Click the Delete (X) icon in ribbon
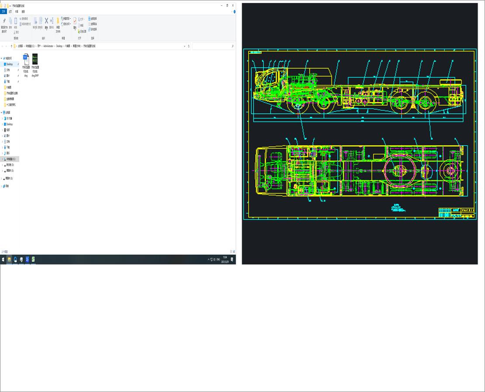 click(x=46, y=21)
